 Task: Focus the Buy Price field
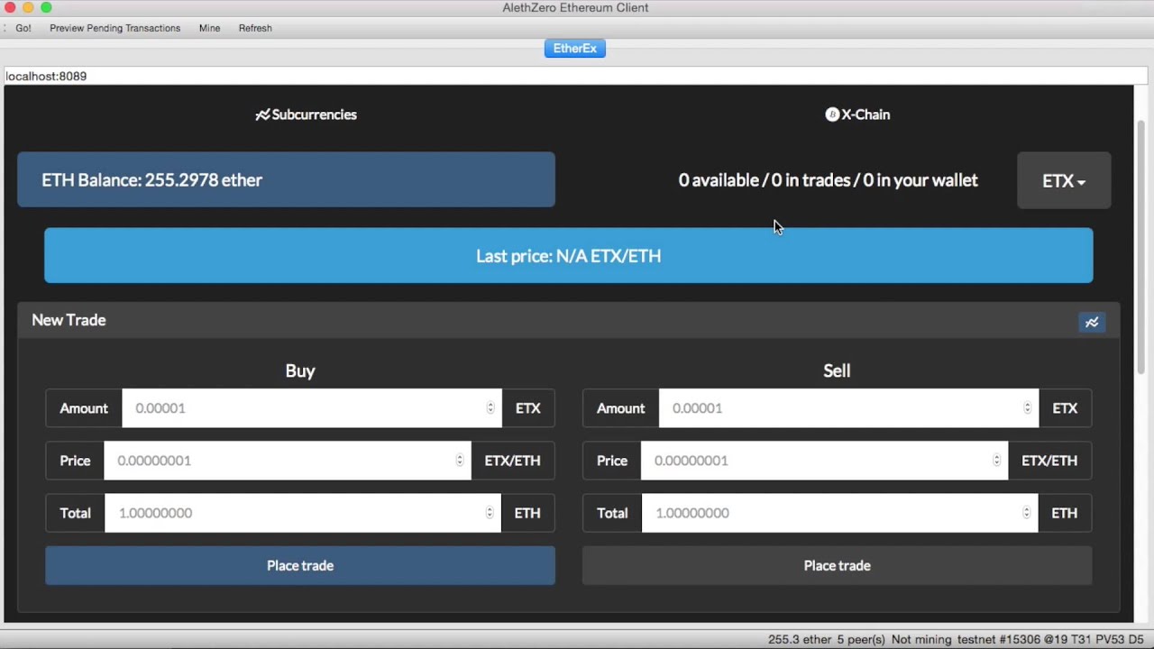(x=288, y=461)
